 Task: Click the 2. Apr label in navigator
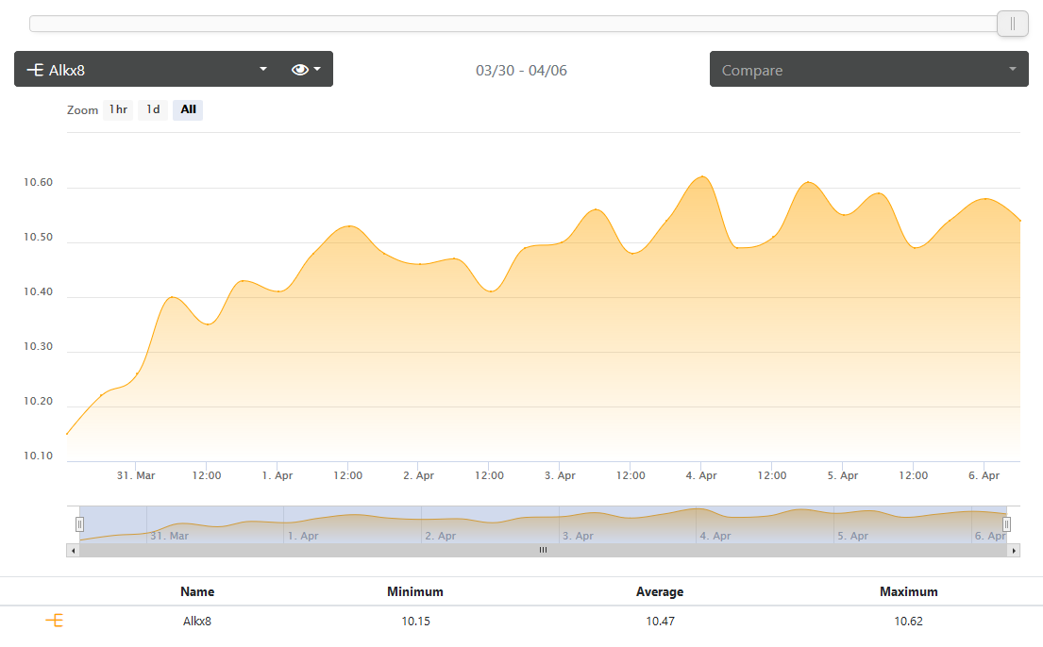[x=441, y=536]
